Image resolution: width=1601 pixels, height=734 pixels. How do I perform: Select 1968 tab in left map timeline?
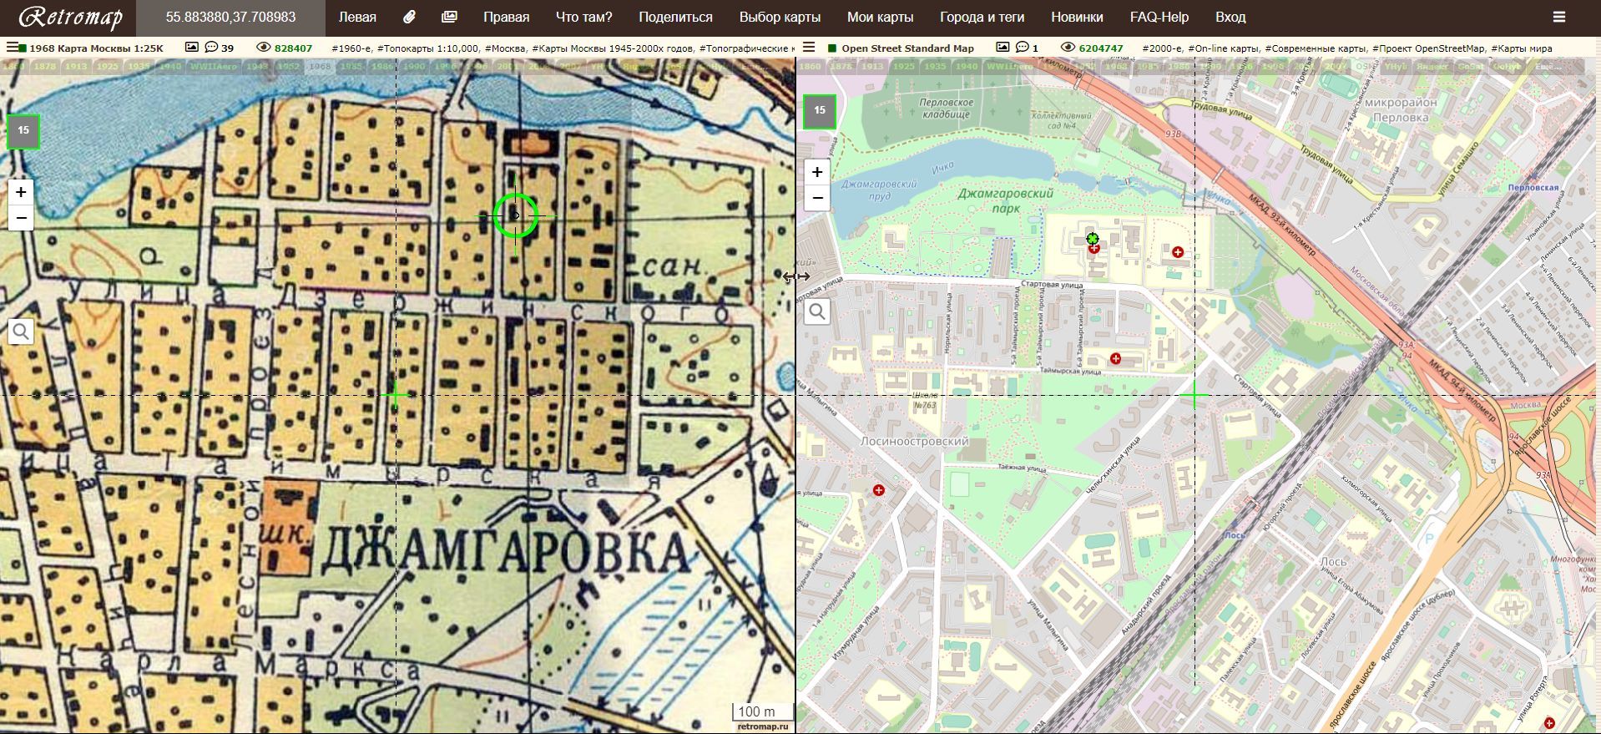[x=320, y=66]
